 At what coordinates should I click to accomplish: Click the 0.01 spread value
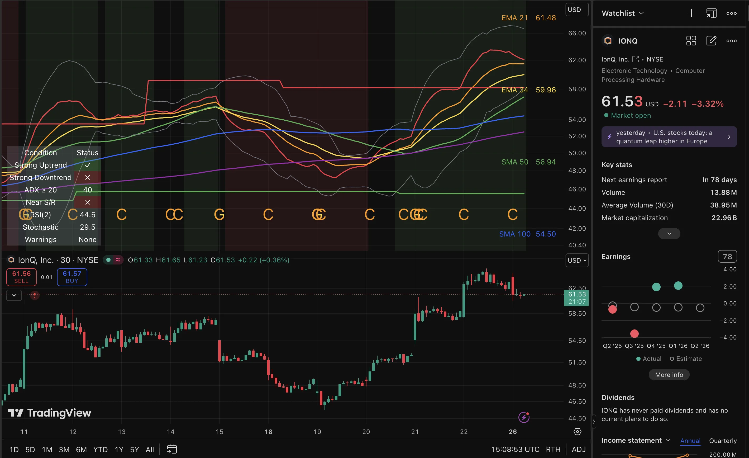(x=46, y=277)
